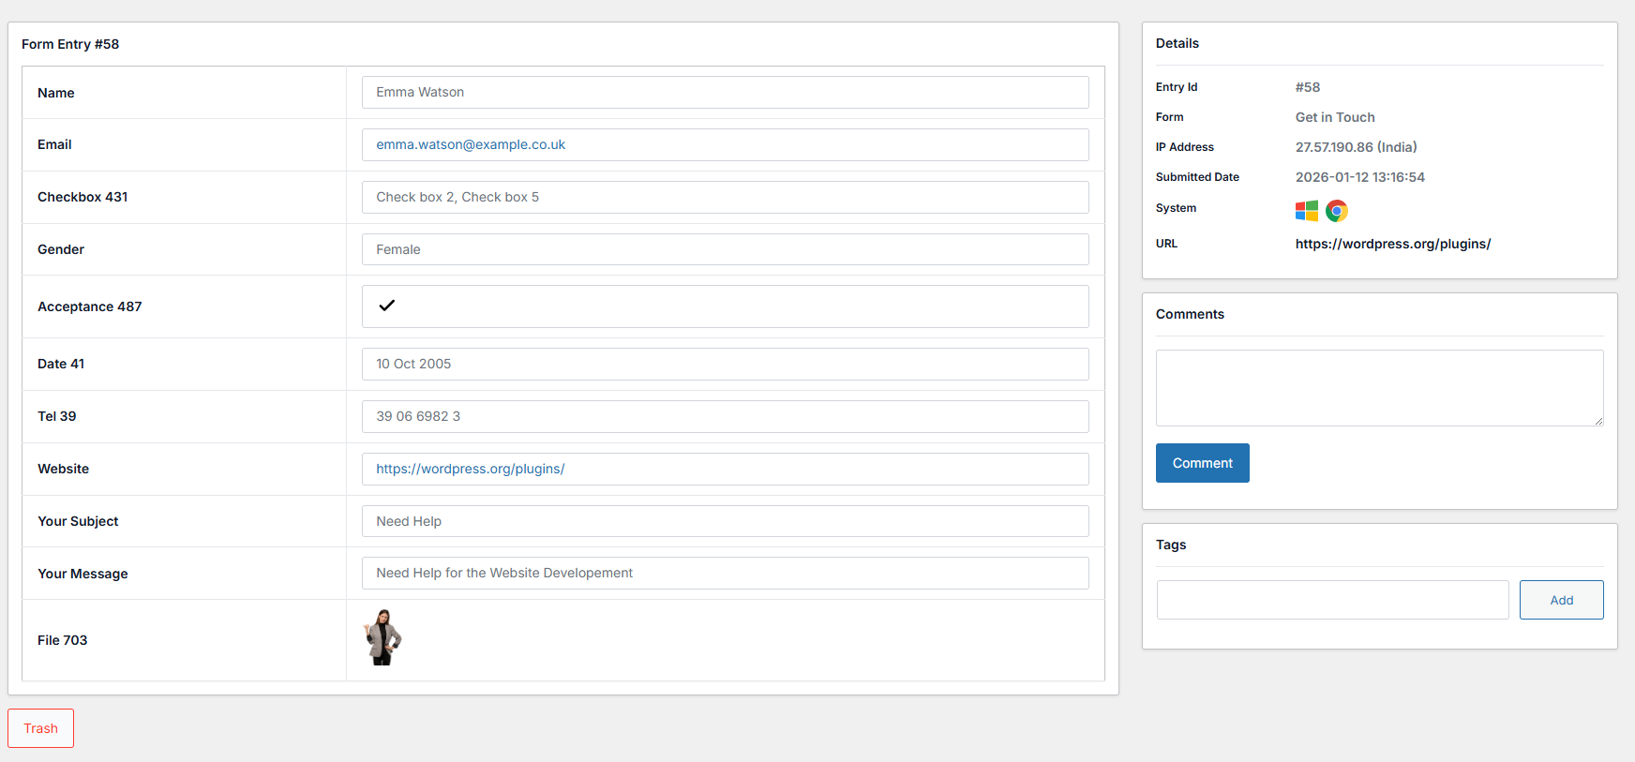Open the Website field wordpress.org link

pyautogui.click(x=471, y=469)
